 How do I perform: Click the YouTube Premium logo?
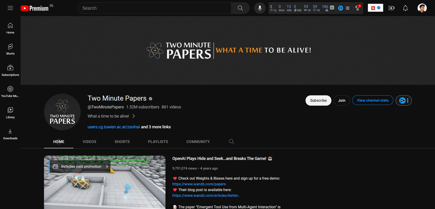click(x=35, y=8)
